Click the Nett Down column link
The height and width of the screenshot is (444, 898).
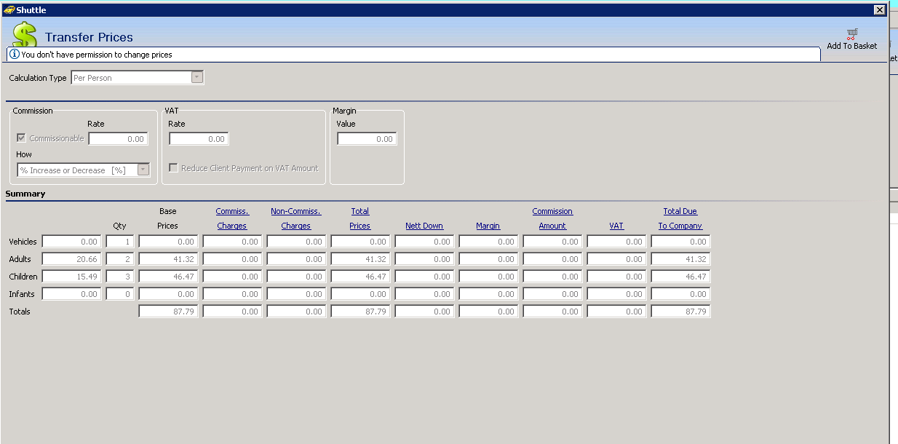click(x=424, y=226)
